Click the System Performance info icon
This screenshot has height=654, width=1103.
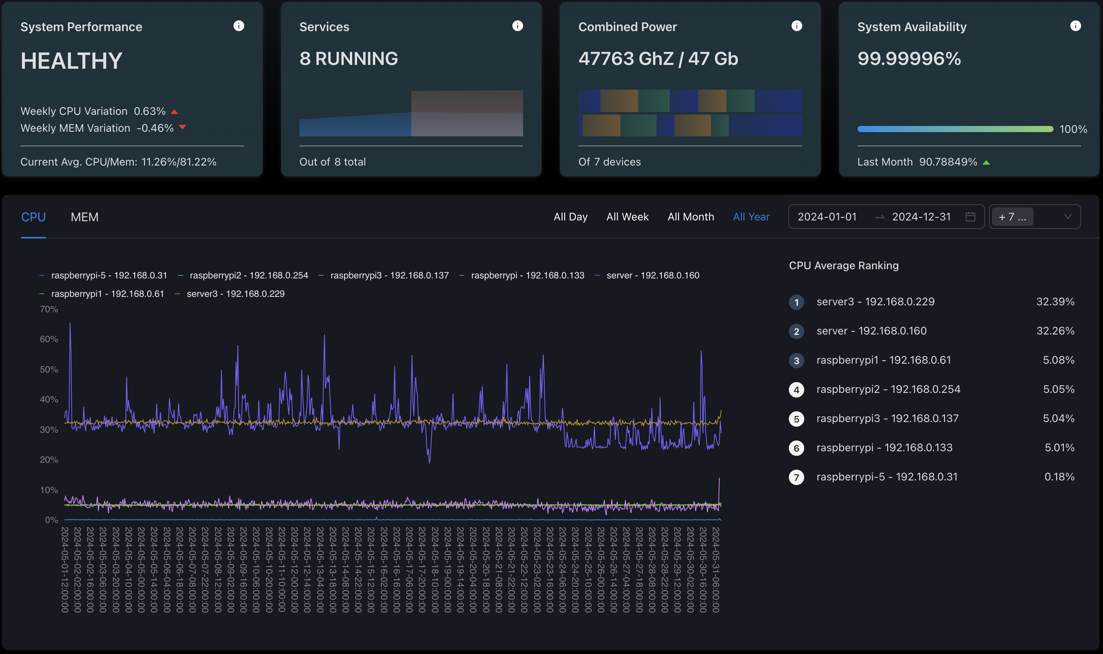click(x=239, y=26)
